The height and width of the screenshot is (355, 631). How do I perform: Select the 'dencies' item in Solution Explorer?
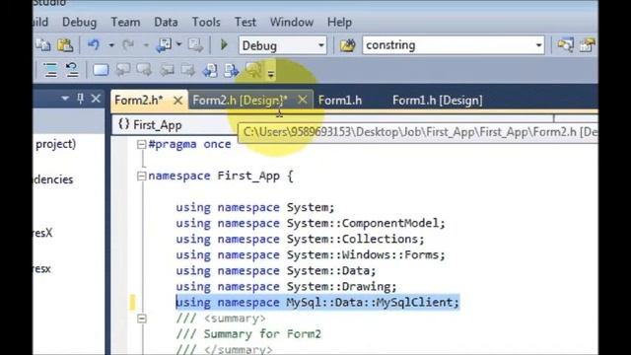53,179
